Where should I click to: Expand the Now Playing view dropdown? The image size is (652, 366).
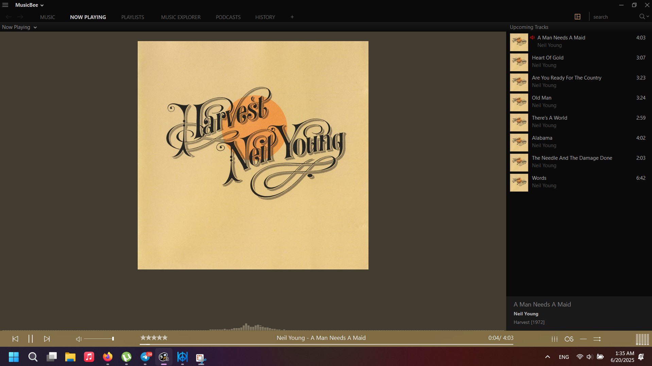pyautogui.click(x=19, y=27)
